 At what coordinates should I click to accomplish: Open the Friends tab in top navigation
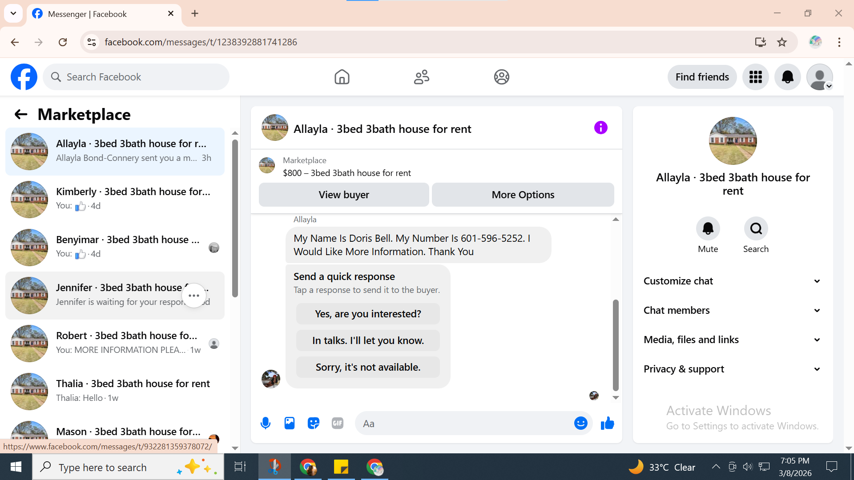pyautogui.click(x=421, y=77)
